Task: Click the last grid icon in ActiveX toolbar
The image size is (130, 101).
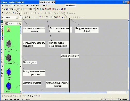Action: 65,9
